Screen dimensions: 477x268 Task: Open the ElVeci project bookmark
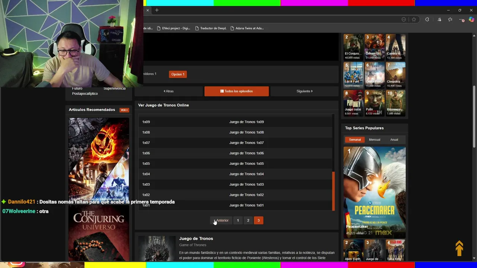(x=174, y=28)
